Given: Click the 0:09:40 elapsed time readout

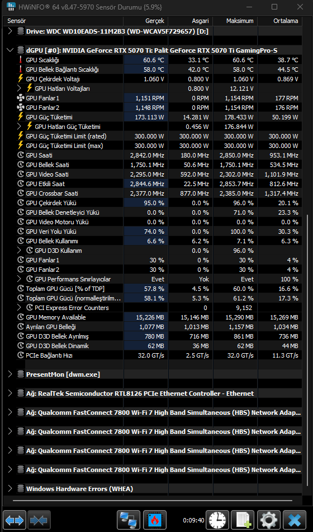Looking at the screenshot, I should [x=193, y=520].
